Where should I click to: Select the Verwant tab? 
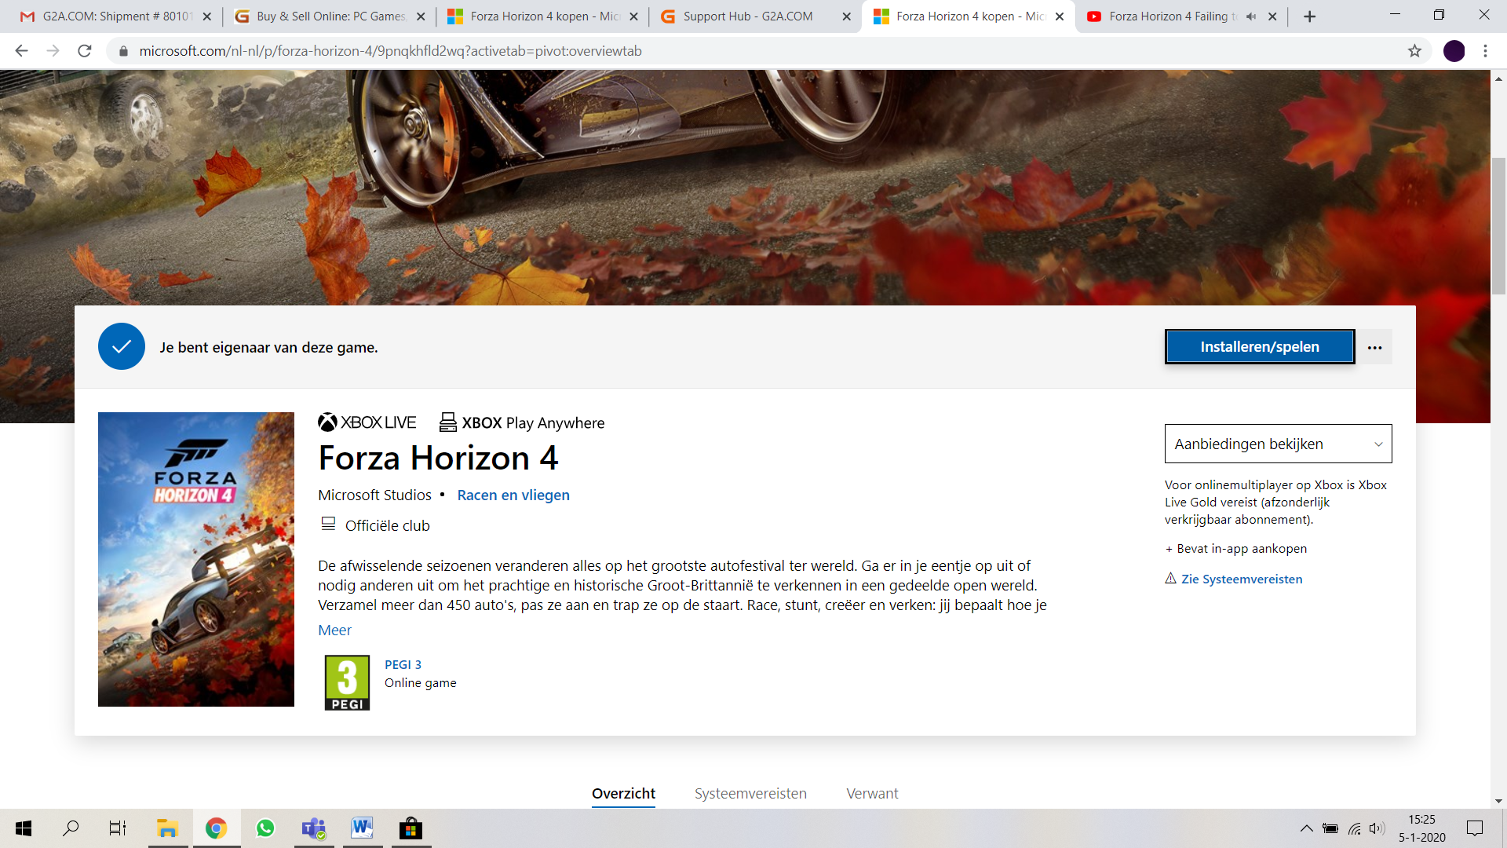[x=872, y=793]
